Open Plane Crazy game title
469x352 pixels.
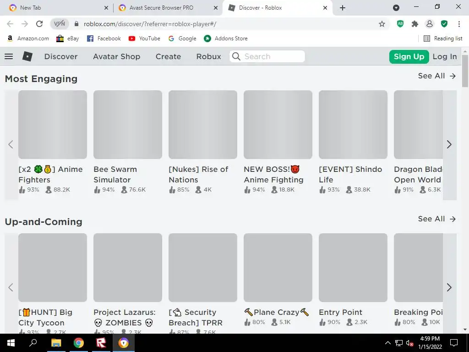[x=276, y=312]
